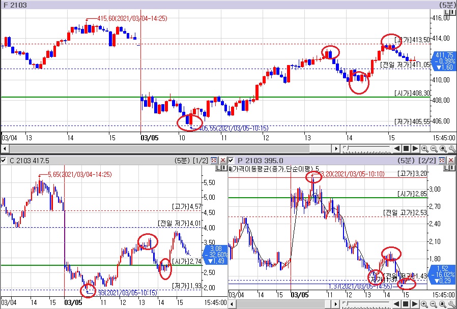Close the C 2103 417.5 chart pane
The height and width of the screenshot is (309, 457).
(223, 160)
